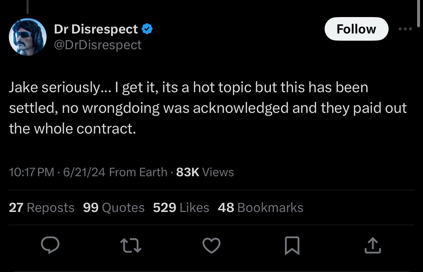This screenshot has height=272, width=423.
Task: Repost this tweet using the arrows icon
Action: coord(131,245)
